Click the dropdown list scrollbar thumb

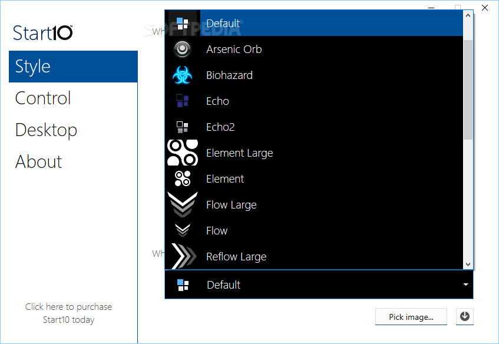tap(468, 90)
